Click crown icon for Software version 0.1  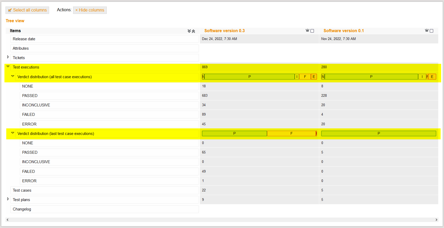[x=427, y=31]
